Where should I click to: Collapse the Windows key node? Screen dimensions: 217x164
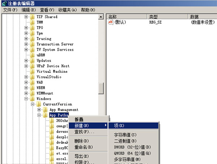pos(26,99)
